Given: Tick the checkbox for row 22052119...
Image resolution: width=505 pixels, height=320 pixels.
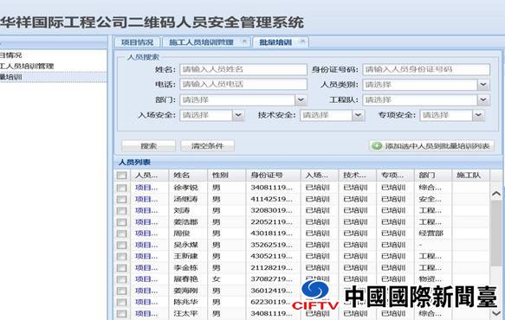Looking at the screenshot, I should [x=122, y=222].
